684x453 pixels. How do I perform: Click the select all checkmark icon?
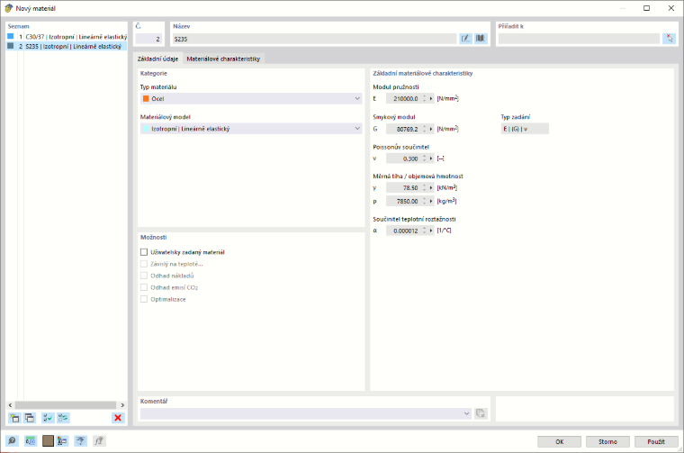[x=48, y=418]
